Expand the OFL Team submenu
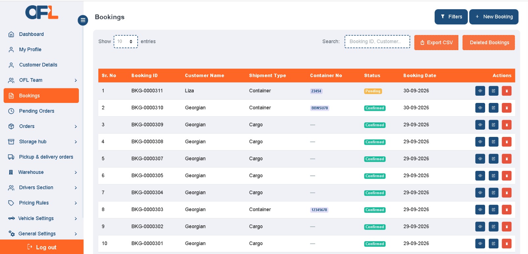 [41, 80]
